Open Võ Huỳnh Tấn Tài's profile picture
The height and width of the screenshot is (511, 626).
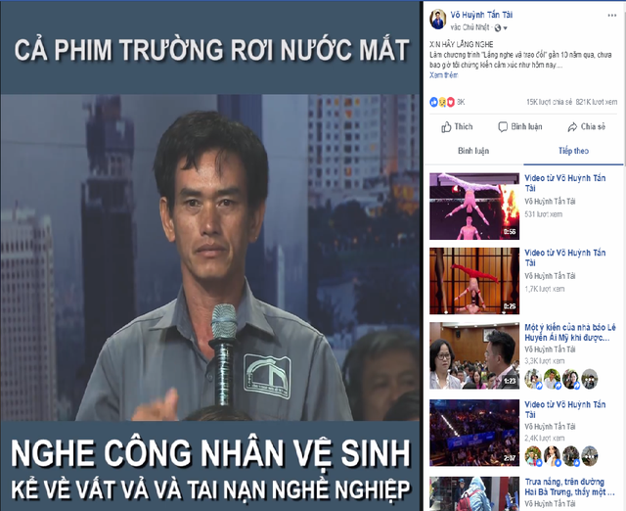coord(437,20)
